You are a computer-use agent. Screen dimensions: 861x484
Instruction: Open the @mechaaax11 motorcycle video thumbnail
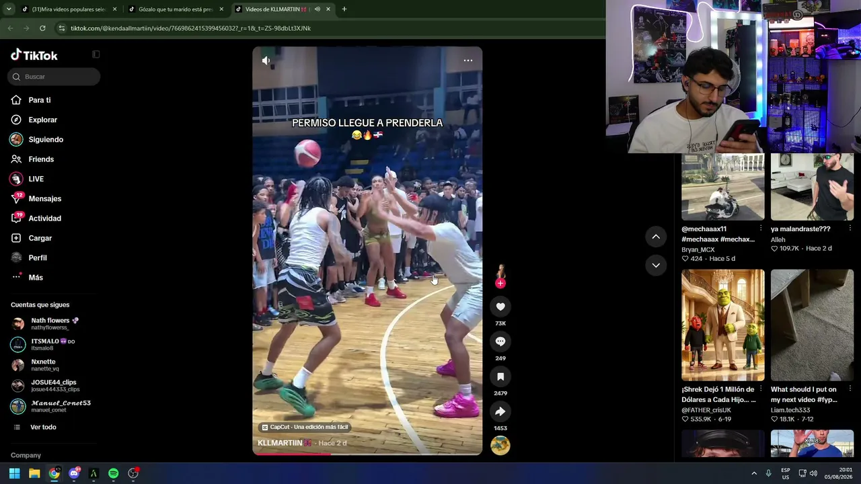click(x=723, y=187)
